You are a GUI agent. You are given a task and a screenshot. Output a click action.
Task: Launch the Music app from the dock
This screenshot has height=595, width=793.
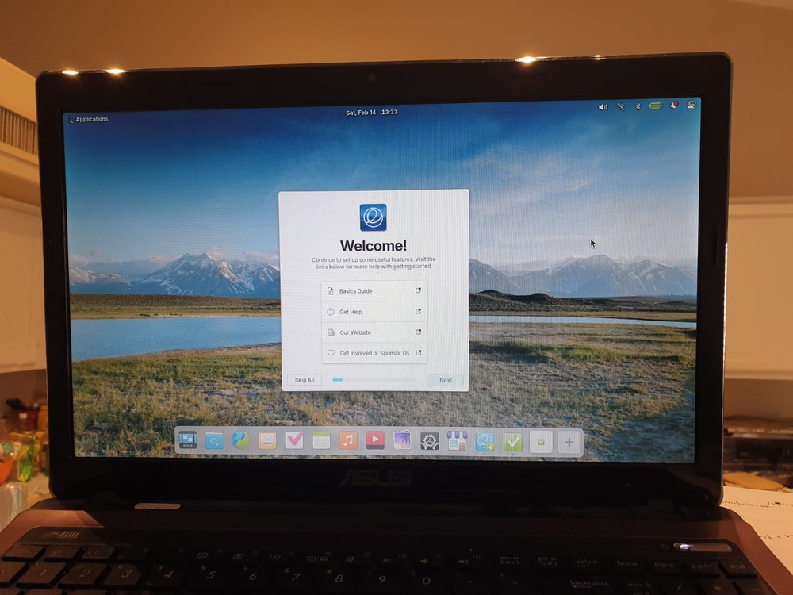click(346, 440)
